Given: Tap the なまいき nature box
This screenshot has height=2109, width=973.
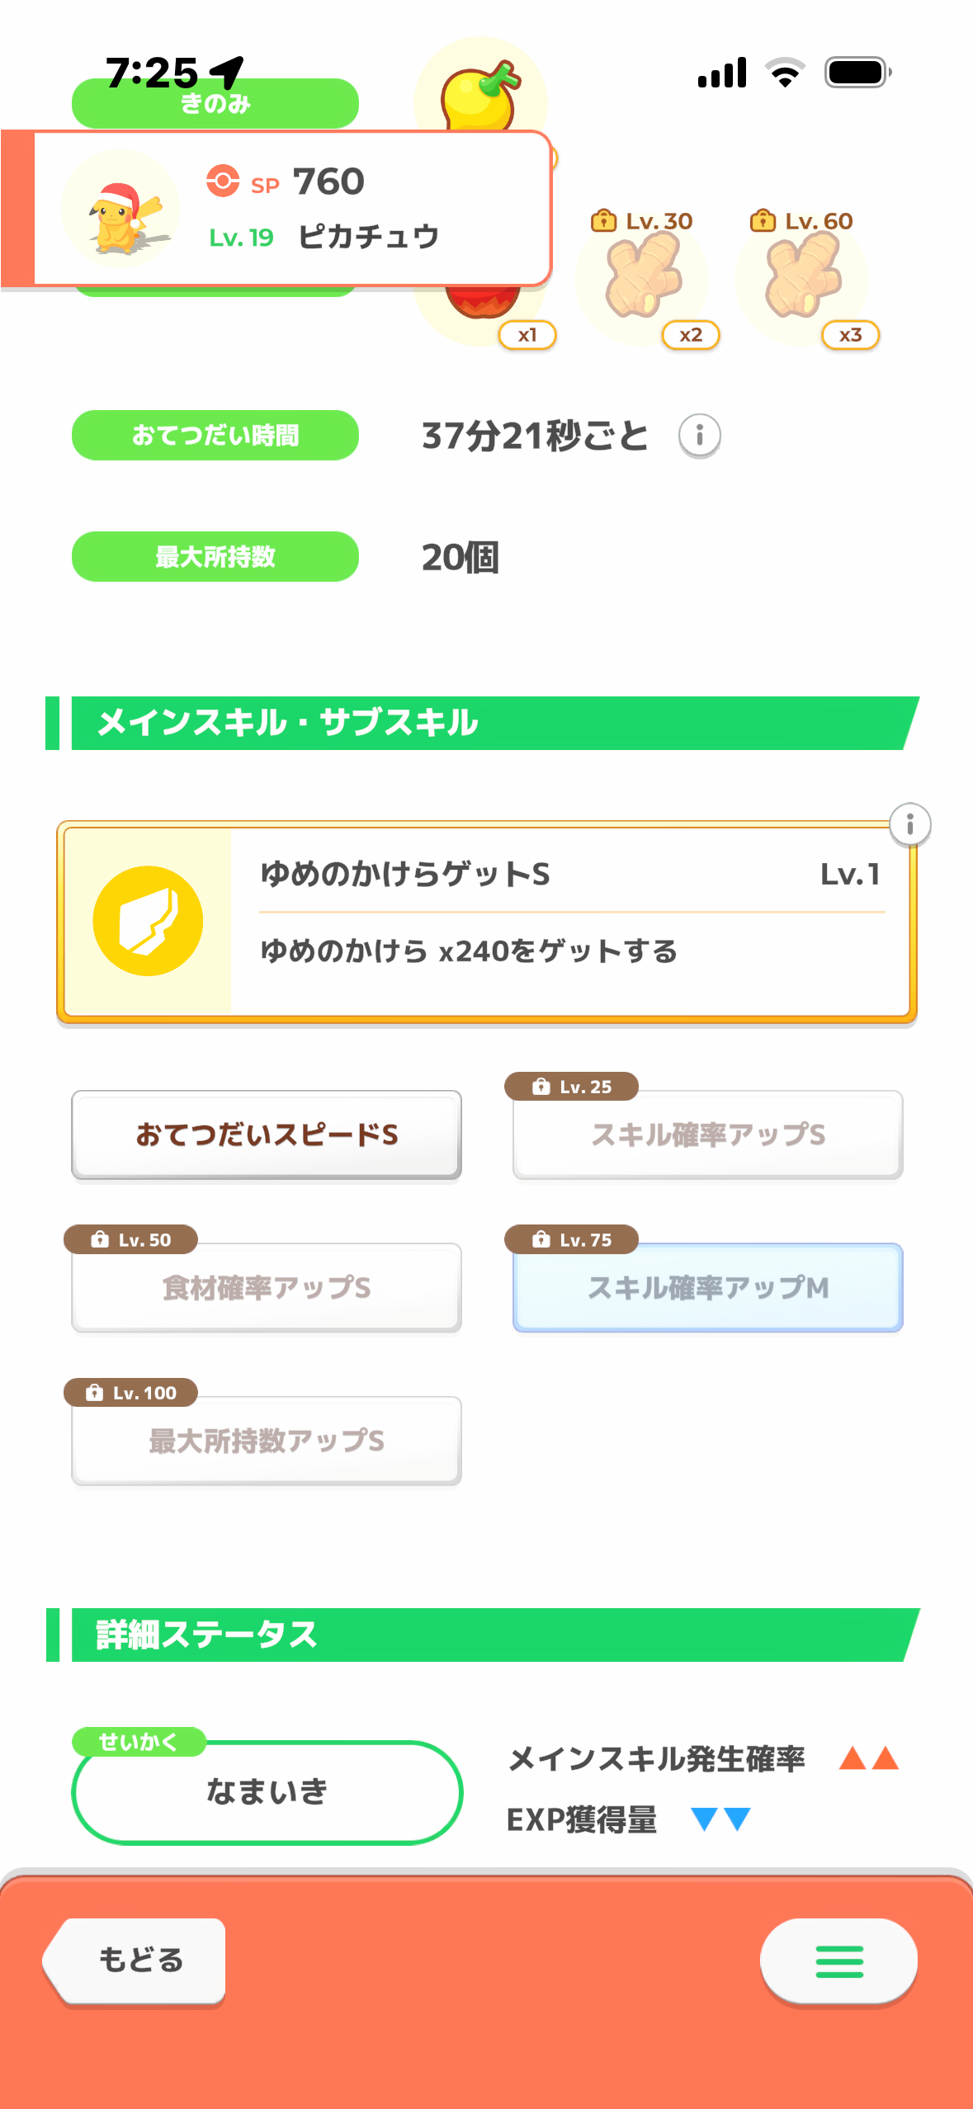Looking at the screenshot, I should 267,1792.
